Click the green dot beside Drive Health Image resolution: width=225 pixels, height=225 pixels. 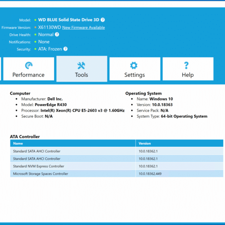35,35
